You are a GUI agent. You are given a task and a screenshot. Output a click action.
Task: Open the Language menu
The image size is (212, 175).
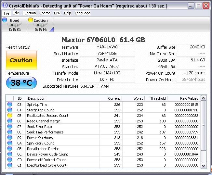click(83, 13)
